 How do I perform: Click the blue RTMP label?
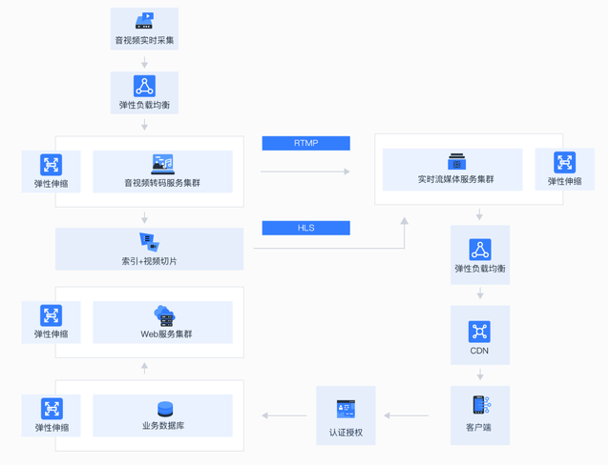(305, 143)
